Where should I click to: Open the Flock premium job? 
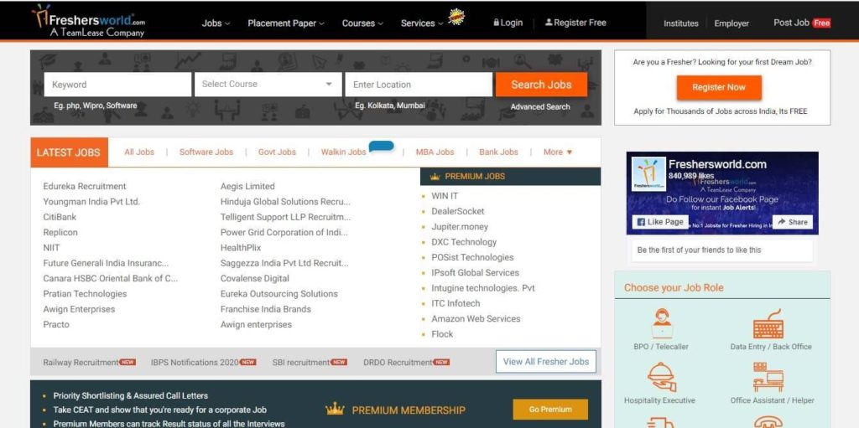click(x=442, y=333)
